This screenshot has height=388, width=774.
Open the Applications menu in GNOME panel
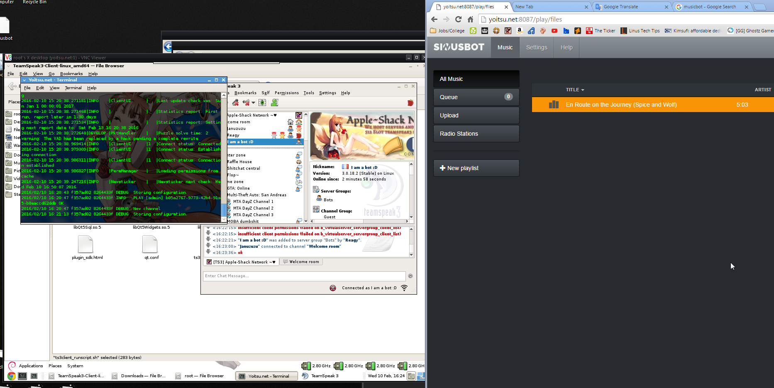pyautogui.click(x=31, y=366)
